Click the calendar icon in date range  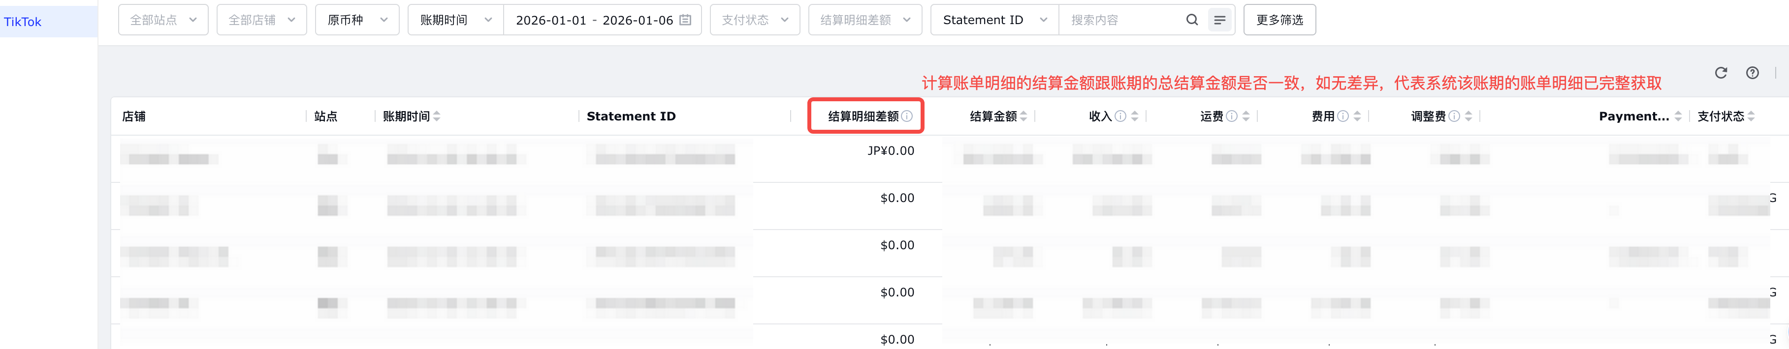tap(685, 20)
